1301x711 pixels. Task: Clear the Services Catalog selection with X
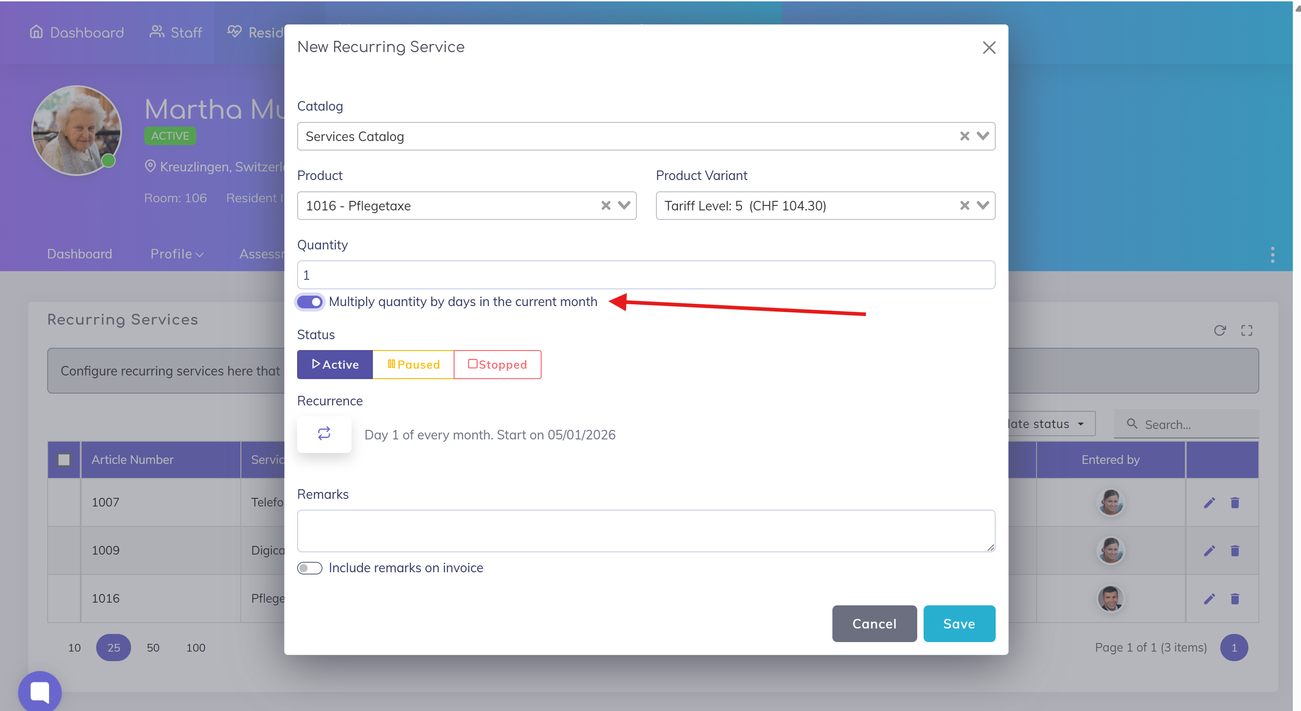(x=964, y=136)
